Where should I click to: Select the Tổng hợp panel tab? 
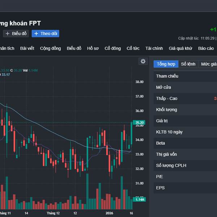166,64
